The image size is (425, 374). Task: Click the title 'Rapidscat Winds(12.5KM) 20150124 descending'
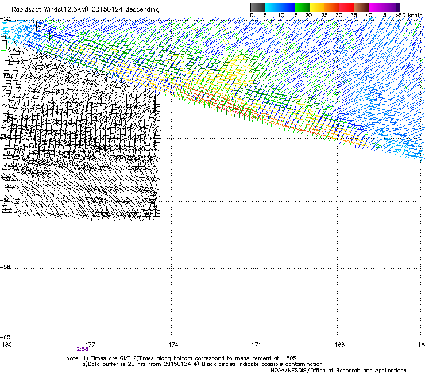coord(86,9)
